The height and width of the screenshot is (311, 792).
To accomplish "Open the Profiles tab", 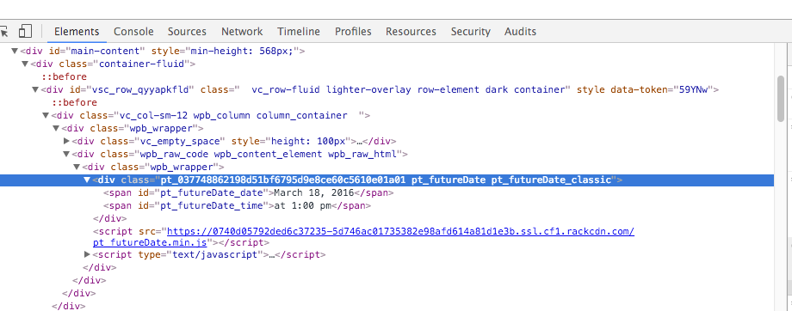I will click(x=353, y=31).
